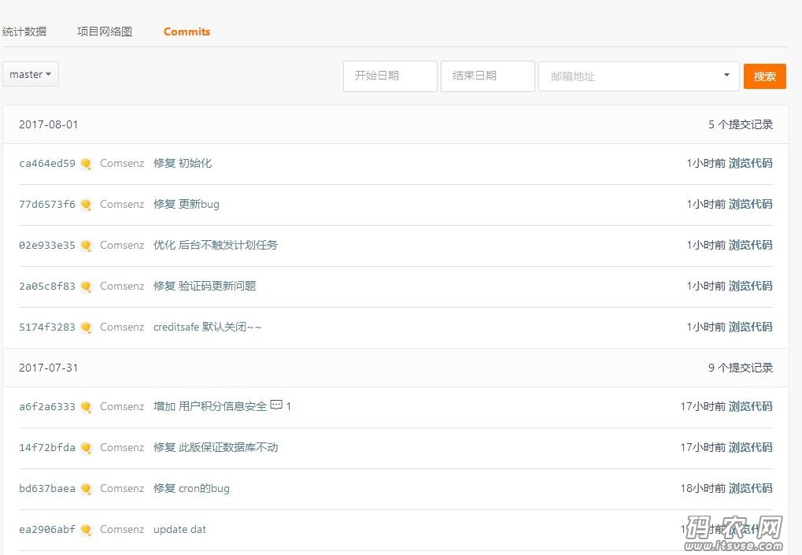
Task: Click the 5 个提交记录 count
Action: click(740, 124)
